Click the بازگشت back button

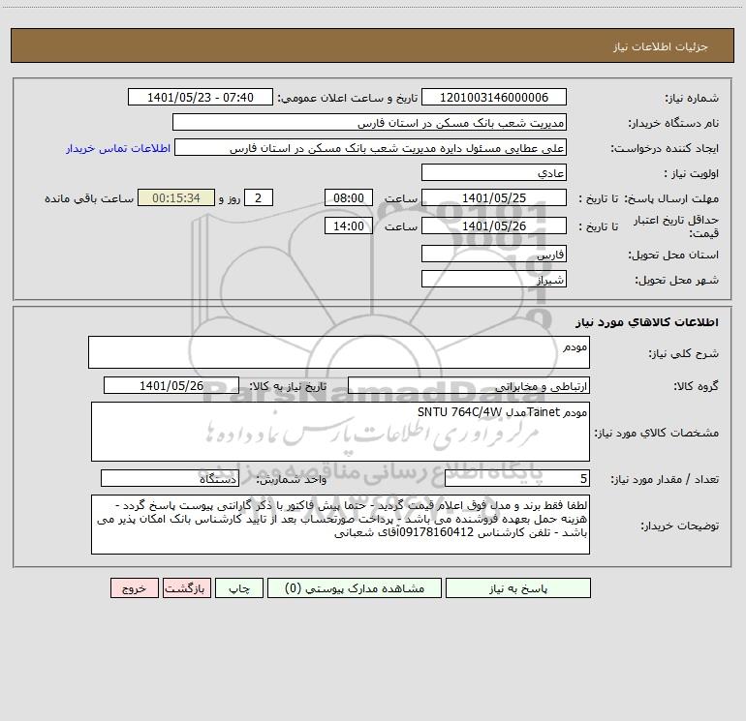pyautogui.click(x=186, y=588)
